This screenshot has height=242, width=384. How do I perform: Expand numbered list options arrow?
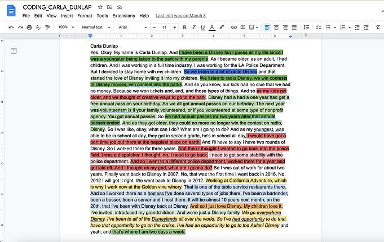point(350,28)
